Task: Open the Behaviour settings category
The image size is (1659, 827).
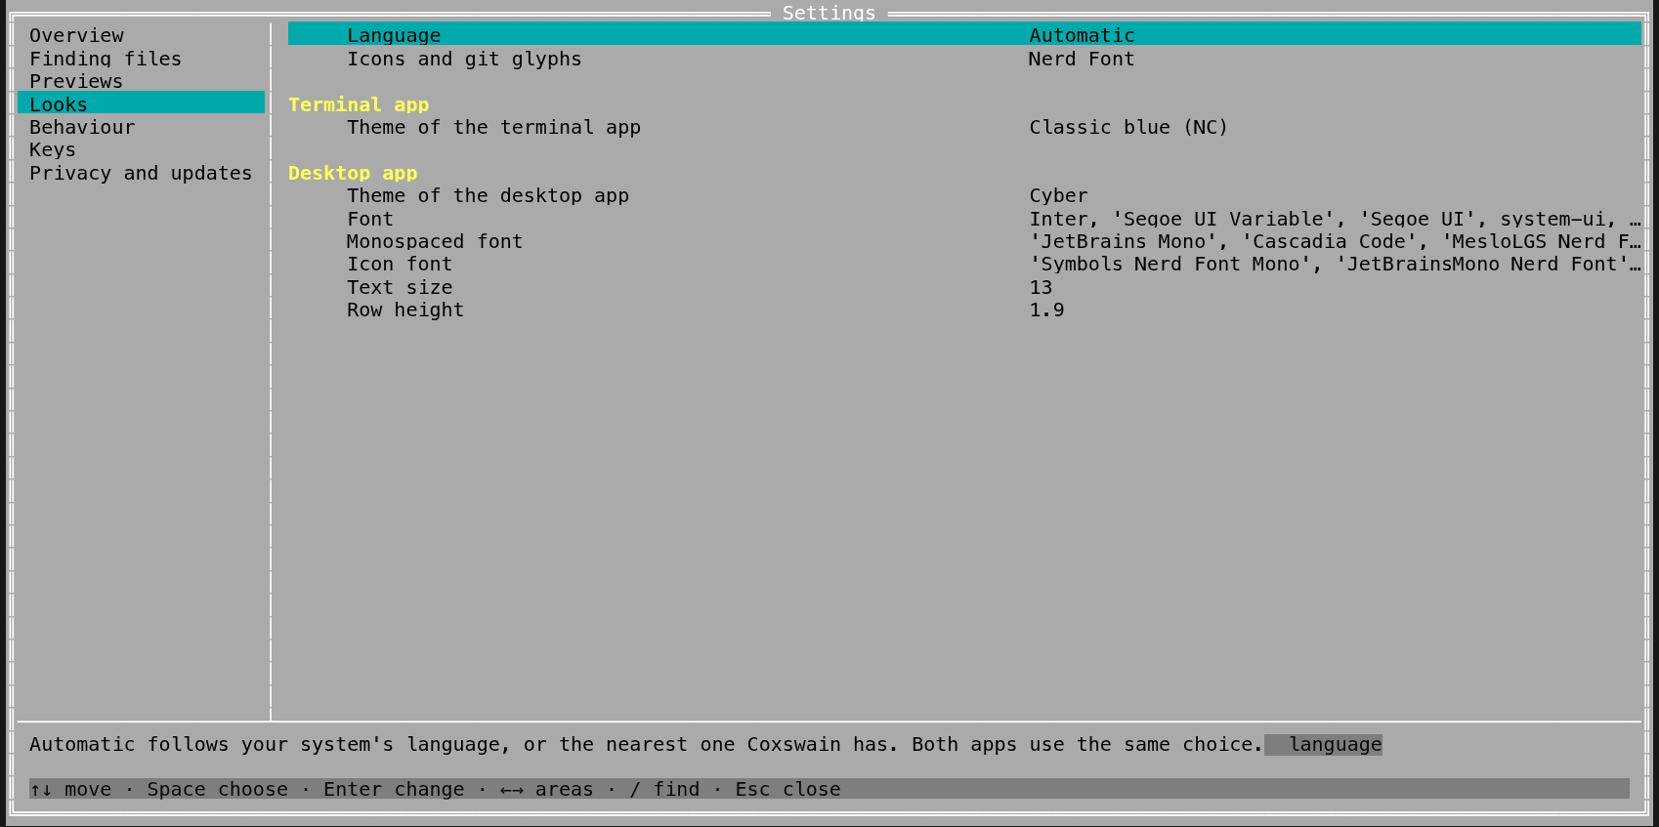Action: tap(82, 127)
